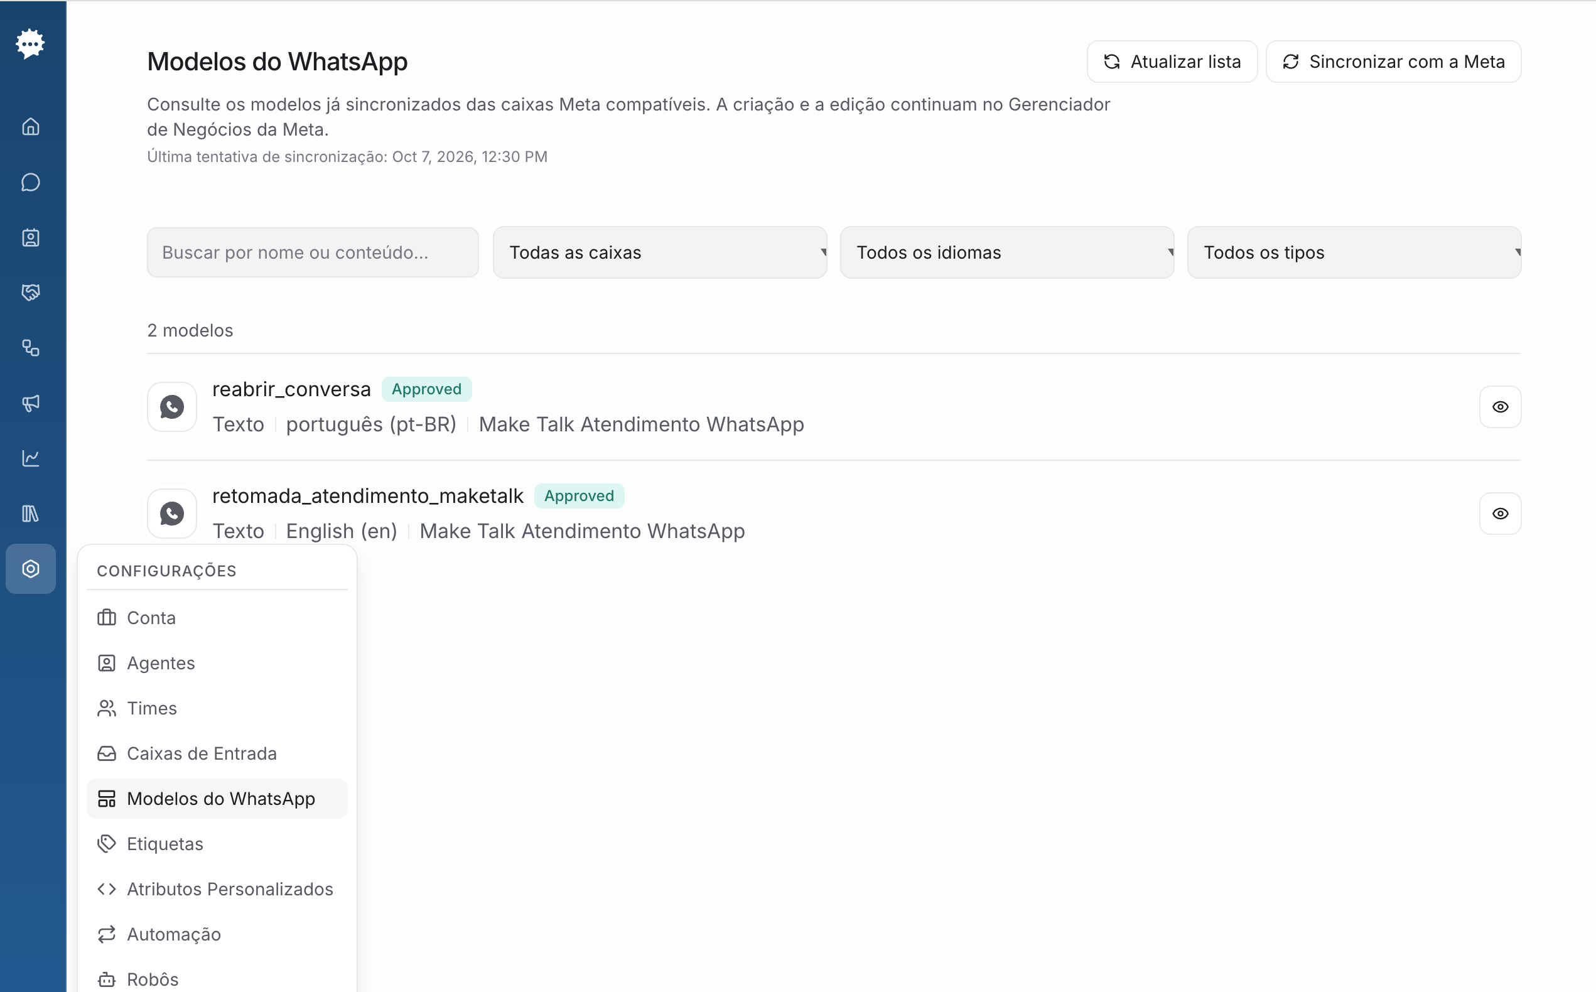Click the app logo in the sidebar
This screenshot has width=1596, height=992.
(x=30, y=44)
